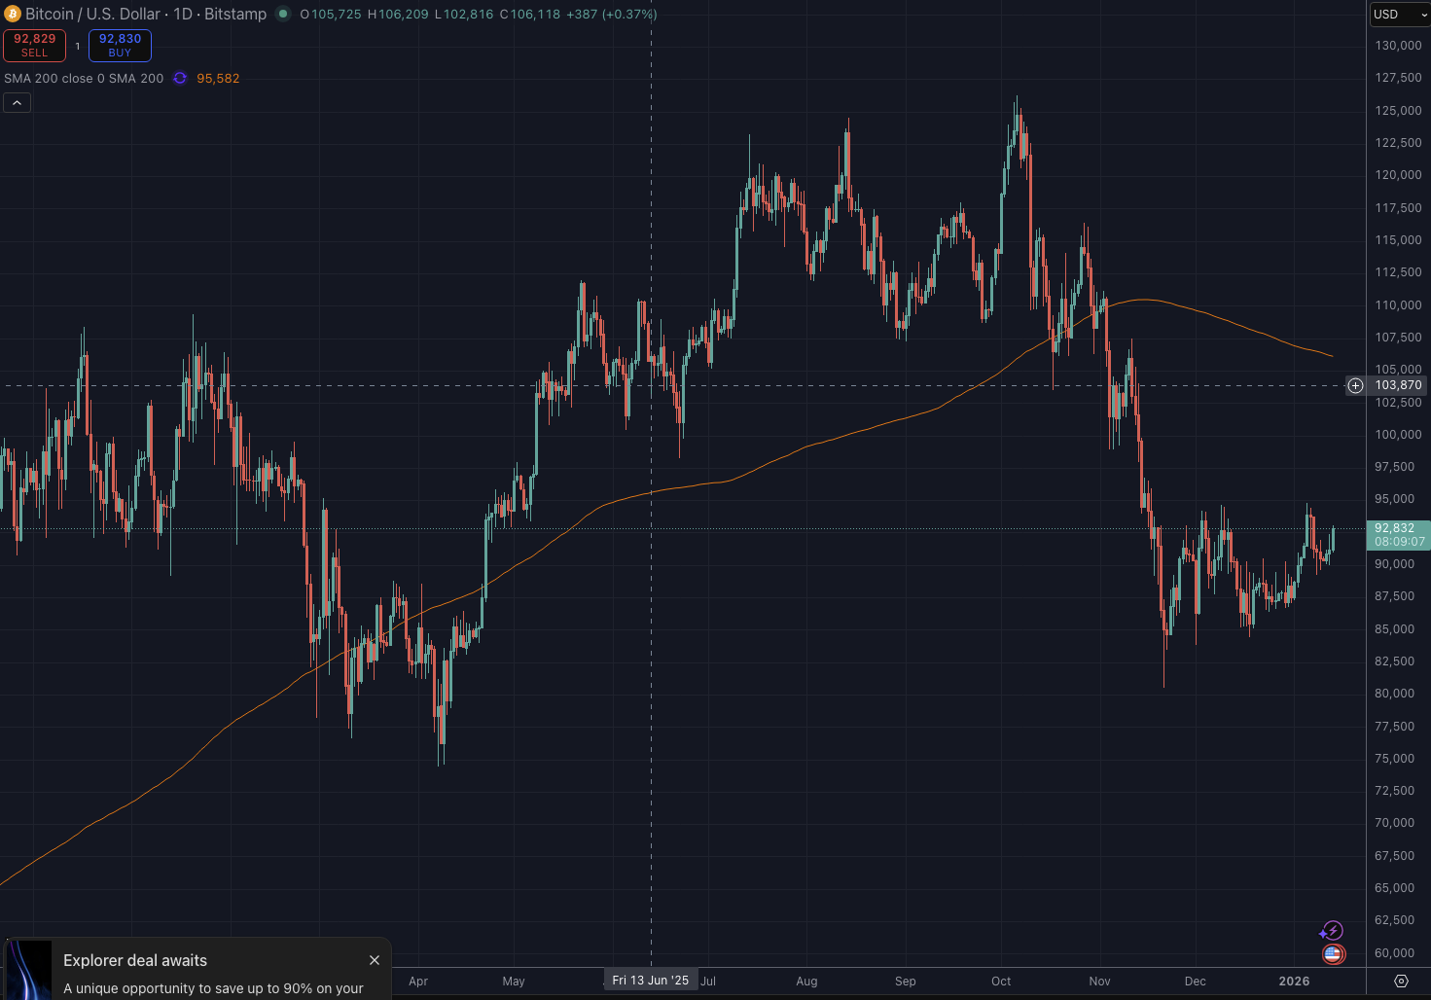Click the US flag economic event icon
Screen dimensions: 1431x1000
pyautogui.click(x=1333, y=954)
